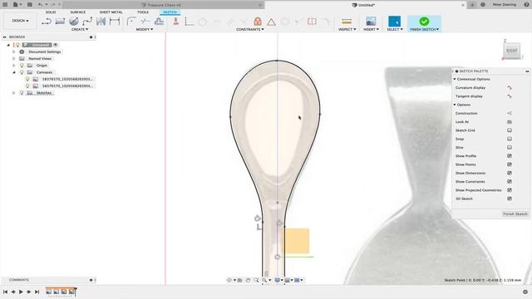Select the Spline sketch tool
The height and width of the screenshot is (299, 532).
[87, 22]
